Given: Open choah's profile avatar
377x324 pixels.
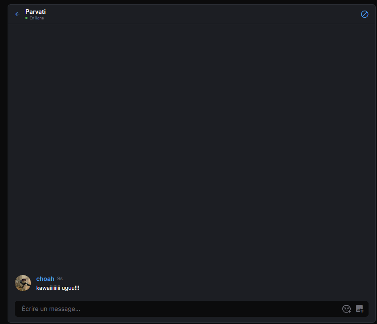Looking at the screenshot, I should click(x=23, y=283).
